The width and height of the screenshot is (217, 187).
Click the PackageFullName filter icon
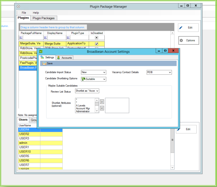tap(21, 38)
